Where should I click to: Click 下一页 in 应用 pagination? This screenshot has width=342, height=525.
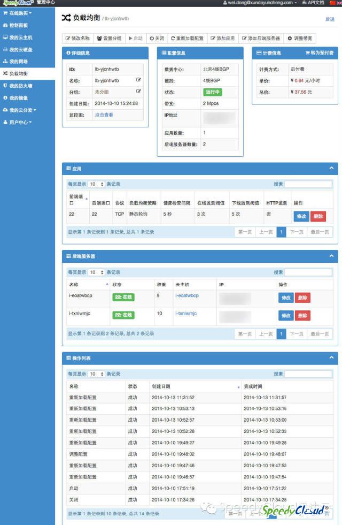297,232
